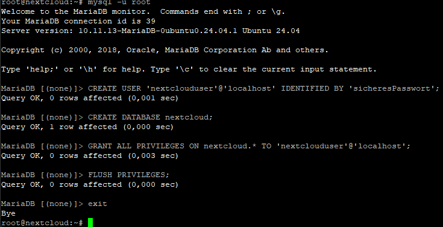Click the 'FLUSH PRIVILEGES;' command
The image size is (443, 227).
coord(129,175)
